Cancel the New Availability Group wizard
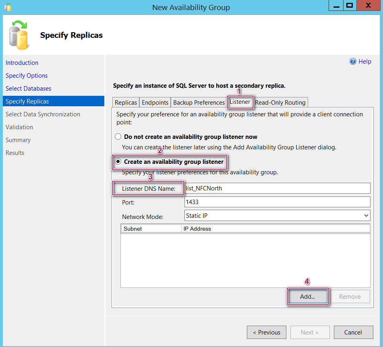383x347 pixels. point(353,332)
